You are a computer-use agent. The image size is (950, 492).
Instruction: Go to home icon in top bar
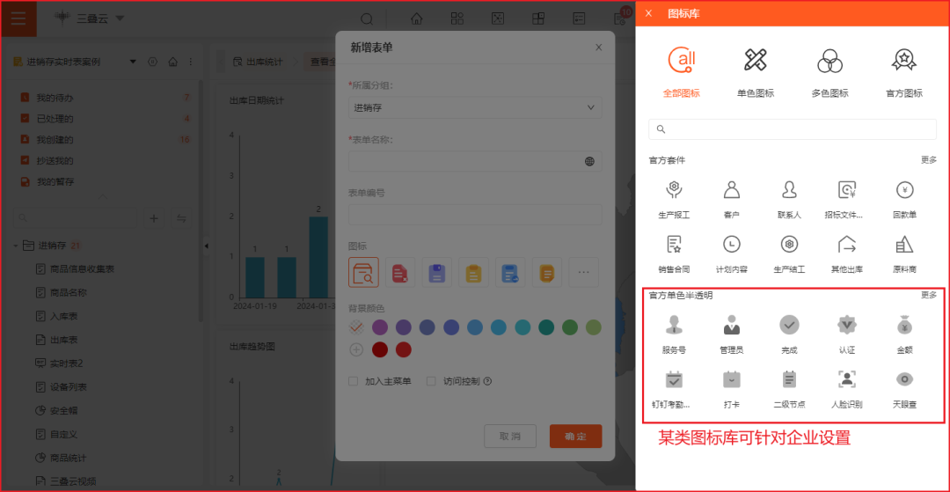[x=416, y=18]
